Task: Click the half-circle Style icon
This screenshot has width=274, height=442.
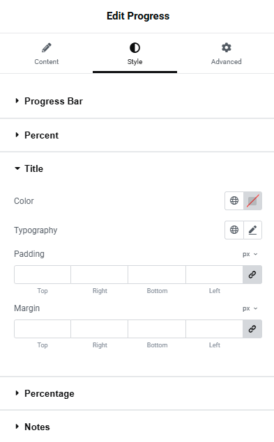Action: [135, 47]
